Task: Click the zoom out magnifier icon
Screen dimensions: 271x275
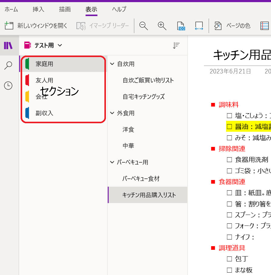Action: (144, 26)
